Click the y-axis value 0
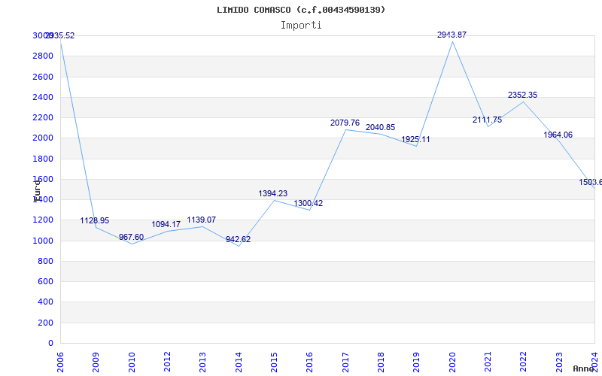This screenshot has width=602, height=376. (x=50, y=344)
